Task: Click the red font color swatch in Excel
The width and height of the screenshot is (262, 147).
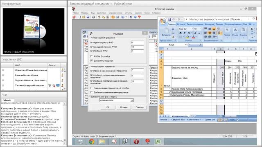Action: 193,37
